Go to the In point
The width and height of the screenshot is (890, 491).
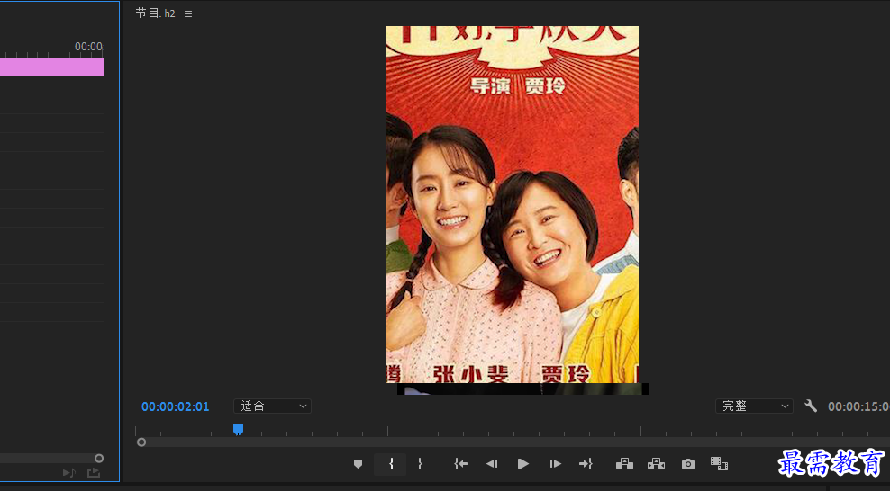[461, 464]
